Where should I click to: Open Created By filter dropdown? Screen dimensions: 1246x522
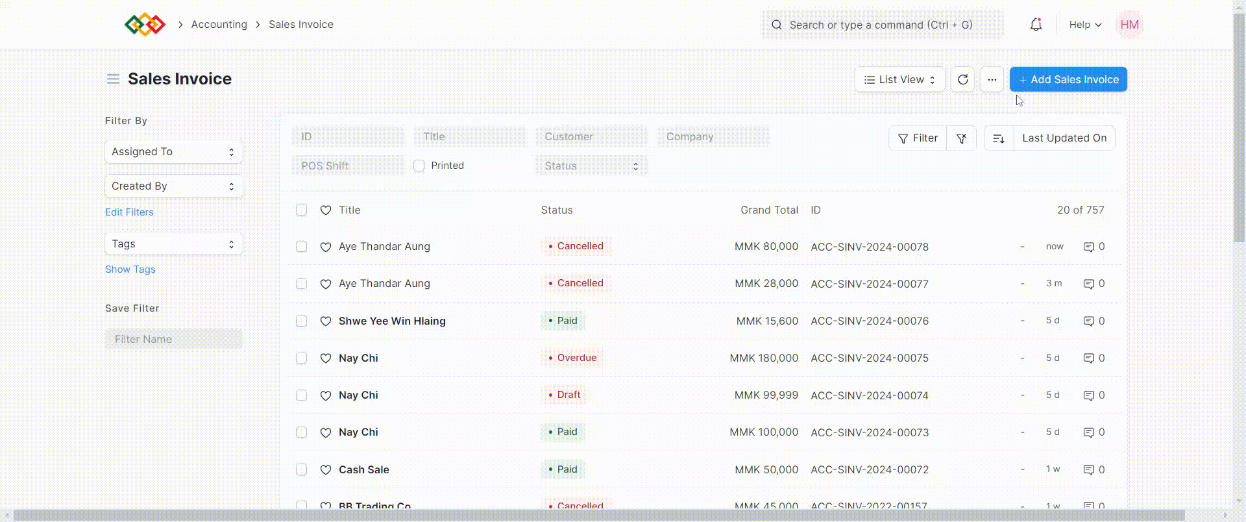point(173,186)
